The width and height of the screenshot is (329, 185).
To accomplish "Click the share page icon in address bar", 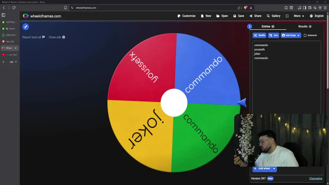I will [x=239, y=8].
